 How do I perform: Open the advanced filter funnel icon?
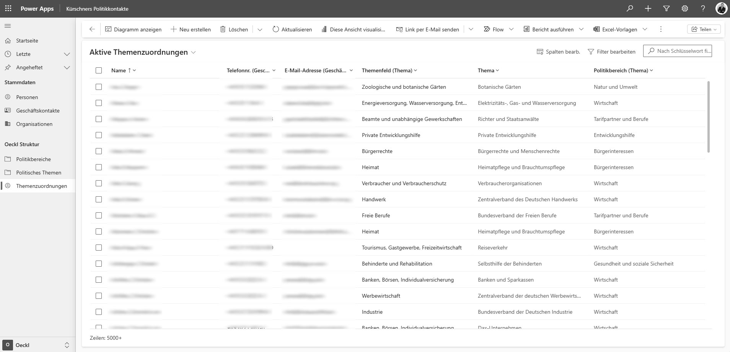pos(666,8)
